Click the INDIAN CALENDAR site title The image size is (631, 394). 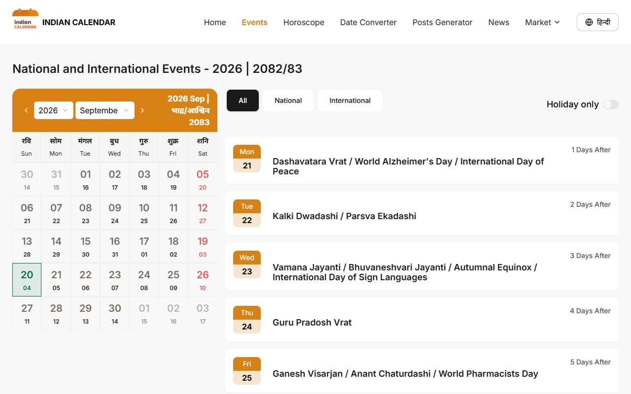[79, 22]
